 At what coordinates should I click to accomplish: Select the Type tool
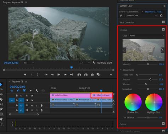[1, 124]
